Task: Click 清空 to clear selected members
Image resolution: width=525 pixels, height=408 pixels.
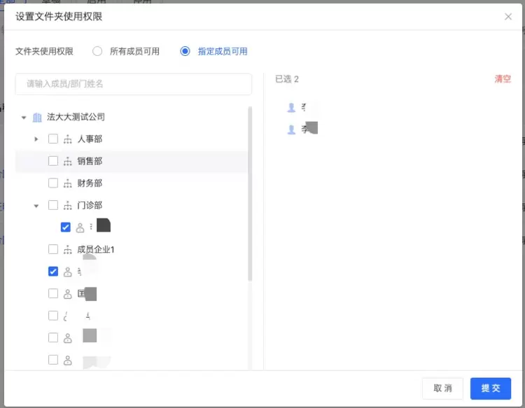Action: click(x=503, y=79)
